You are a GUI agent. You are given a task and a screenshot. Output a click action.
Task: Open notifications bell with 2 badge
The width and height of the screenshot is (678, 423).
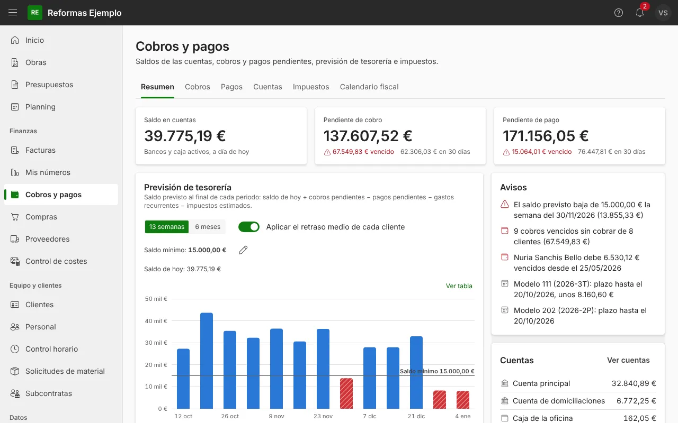(x=640, y=13)
